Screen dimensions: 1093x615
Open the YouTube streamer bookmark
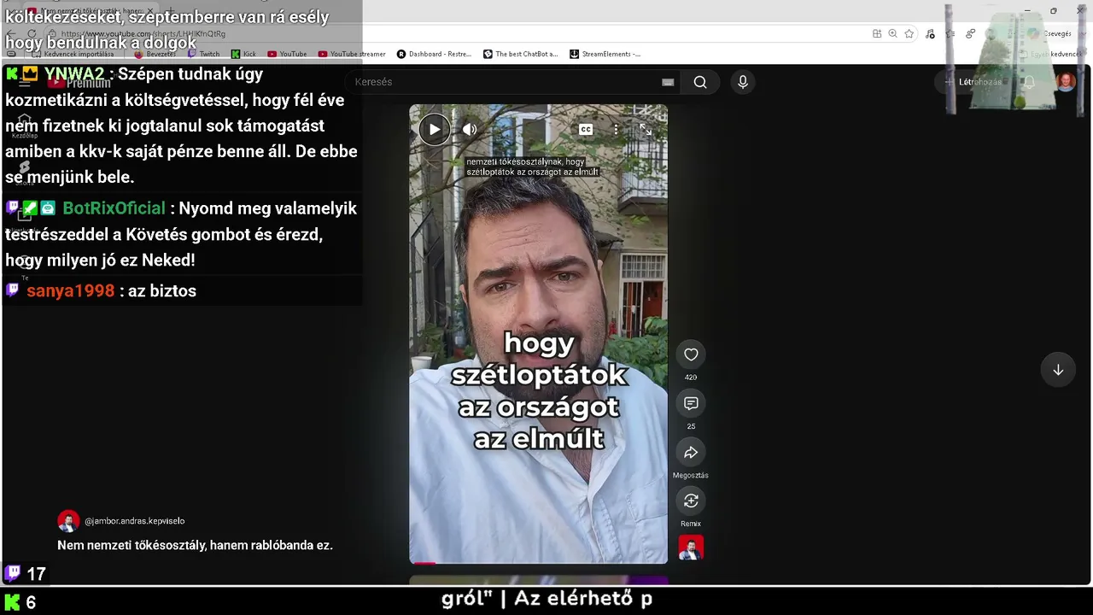click(352, 54)
